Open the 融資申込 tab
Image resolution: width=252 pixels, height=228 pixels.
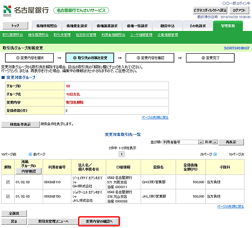click(168, 26)
